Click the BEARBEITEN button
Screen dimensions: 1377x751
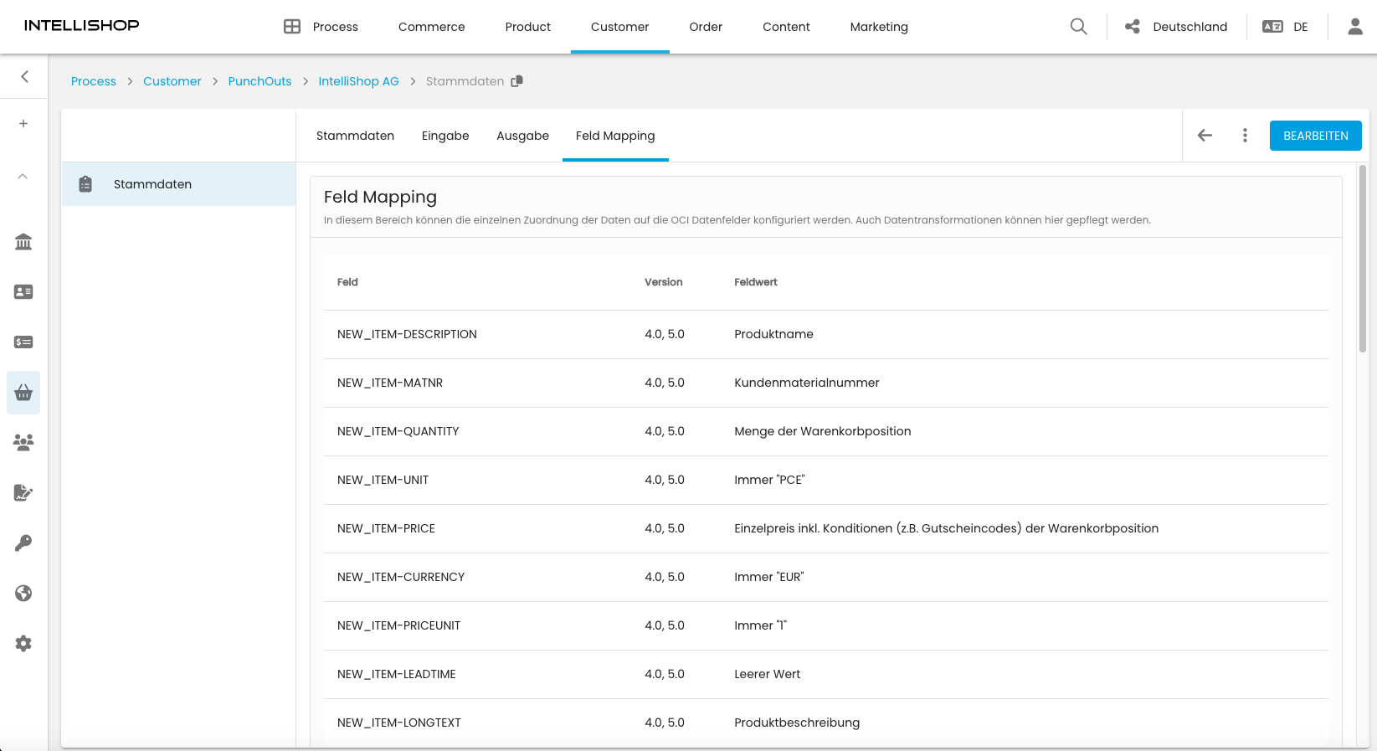[1315, 136]
